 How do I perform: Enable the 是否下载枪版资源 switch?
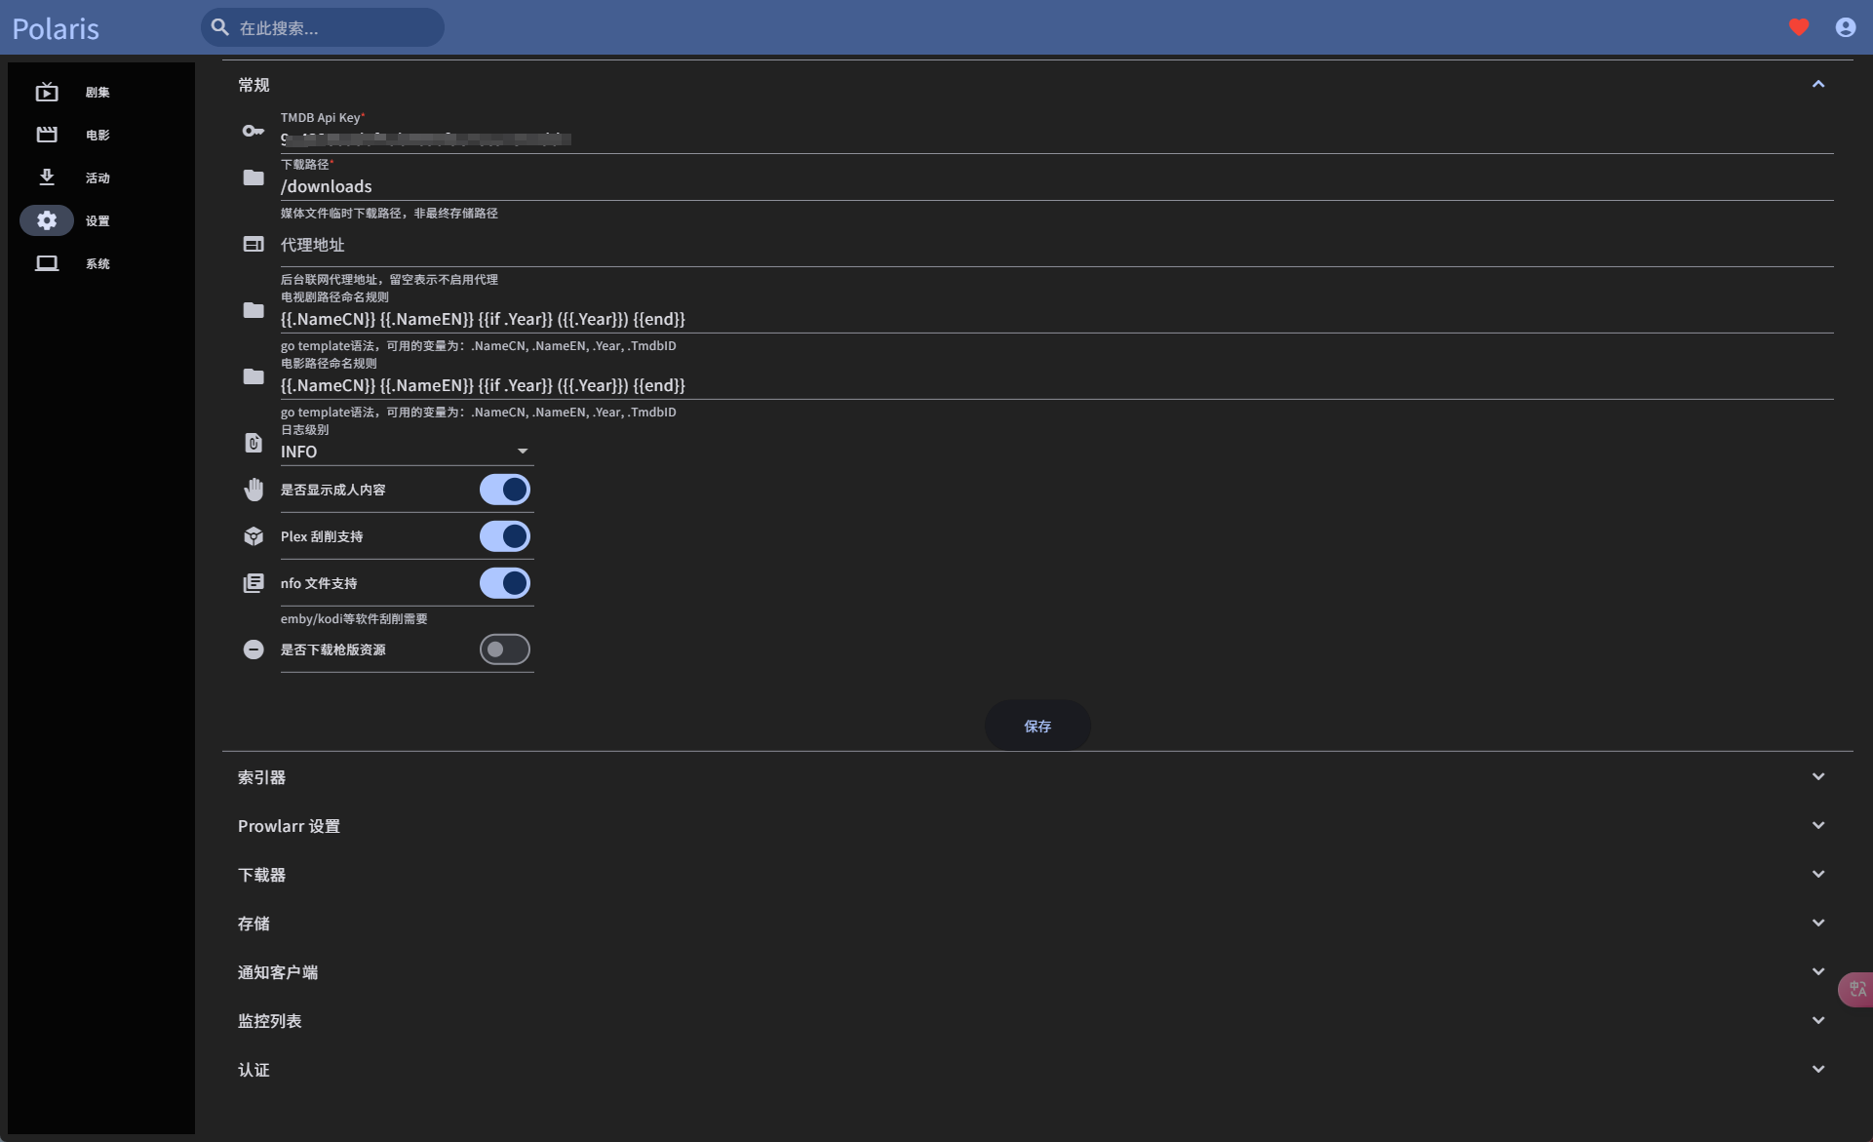coord(505,650)
